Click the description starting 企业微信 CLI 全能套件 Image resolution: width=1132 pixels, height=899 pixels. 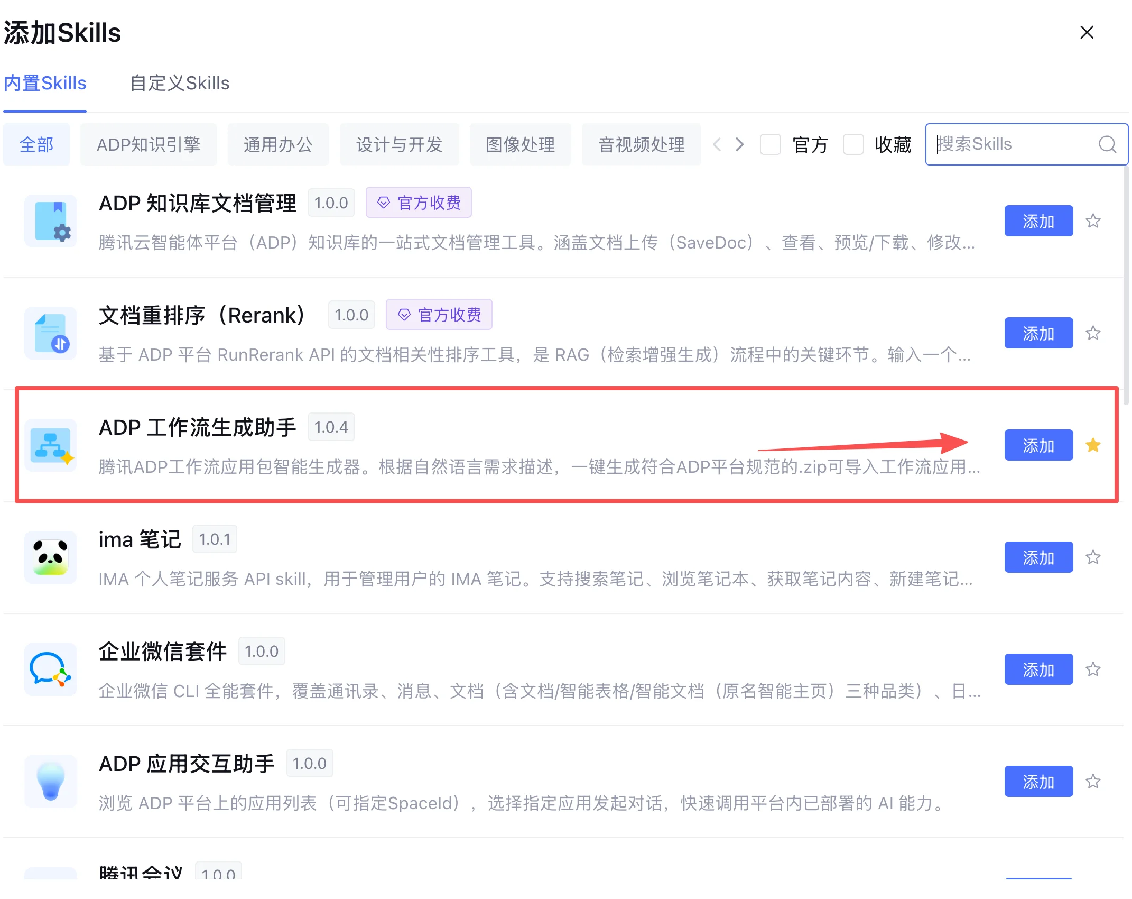point(540,691)
